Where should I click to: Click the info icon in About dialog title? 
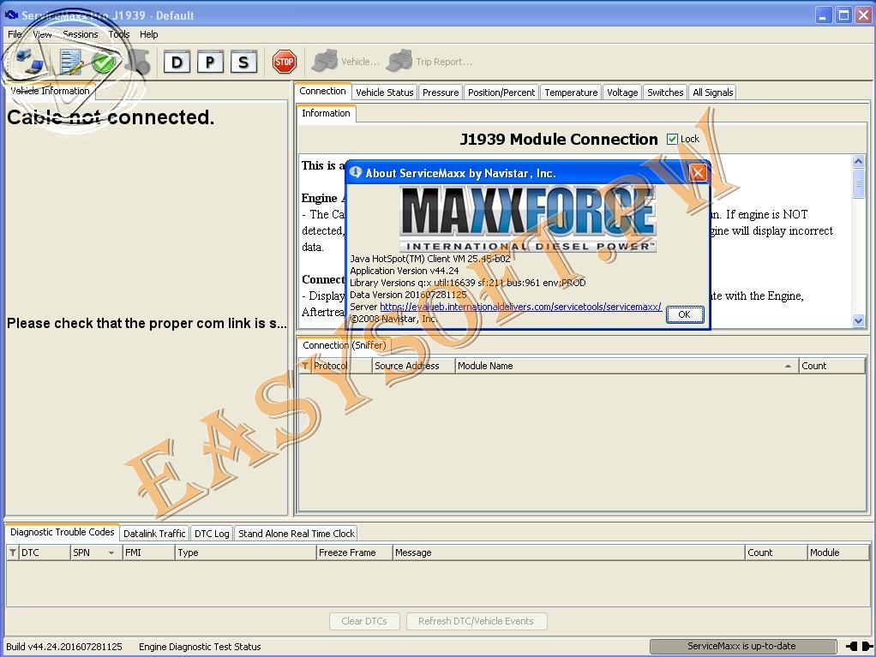coord(356,172)
